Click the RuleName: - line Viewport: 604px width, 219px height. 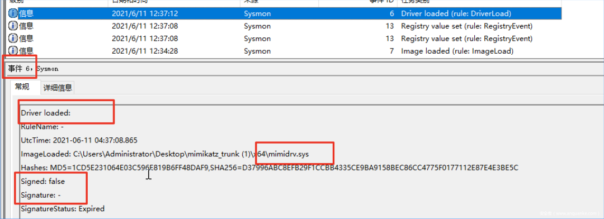tap(41, 126)
